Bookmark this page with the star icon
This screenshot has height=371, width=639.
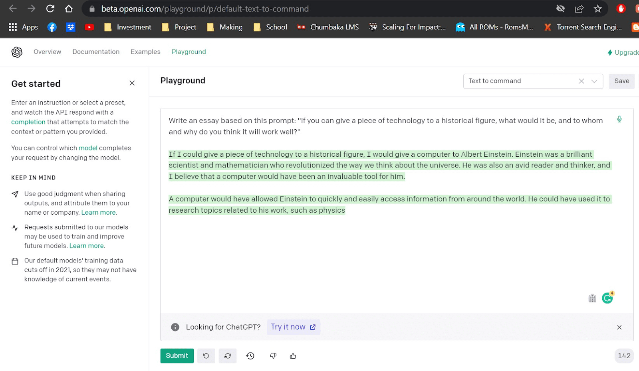tap(597, 9)
